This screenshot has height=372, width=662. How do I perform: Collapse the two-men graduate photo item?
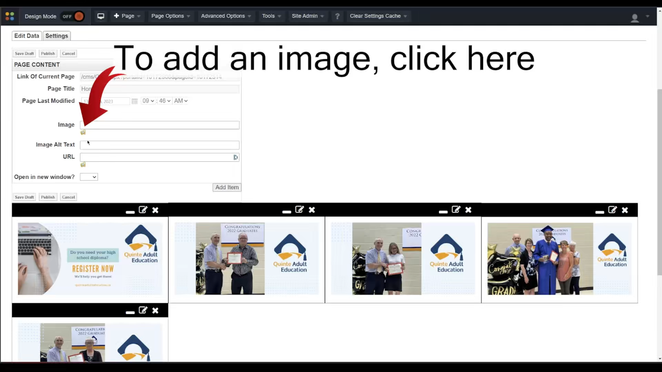click(x=287, y=211)
